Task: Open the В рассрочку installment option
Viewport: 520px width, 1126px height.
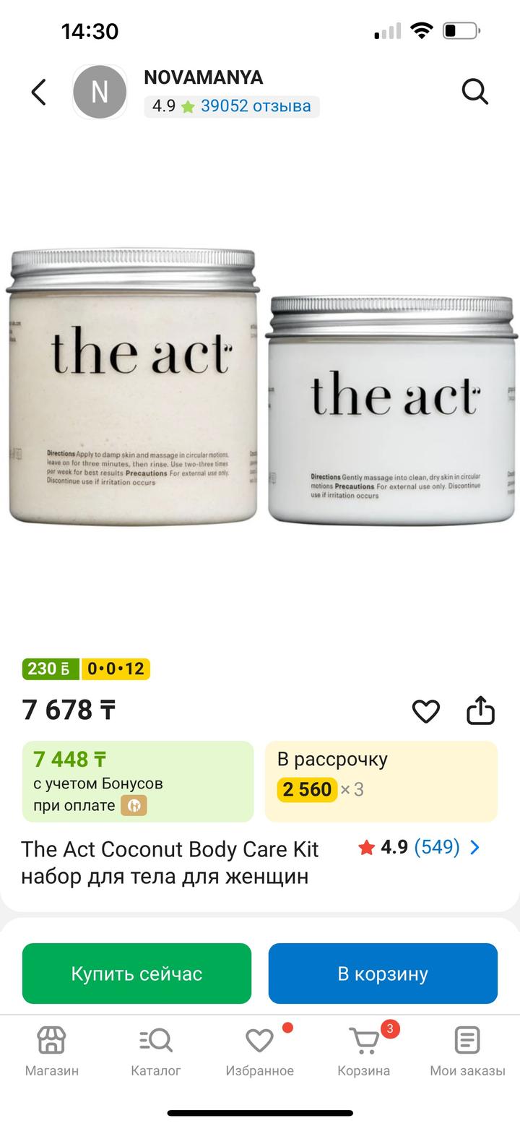Action: click(381, 781)
